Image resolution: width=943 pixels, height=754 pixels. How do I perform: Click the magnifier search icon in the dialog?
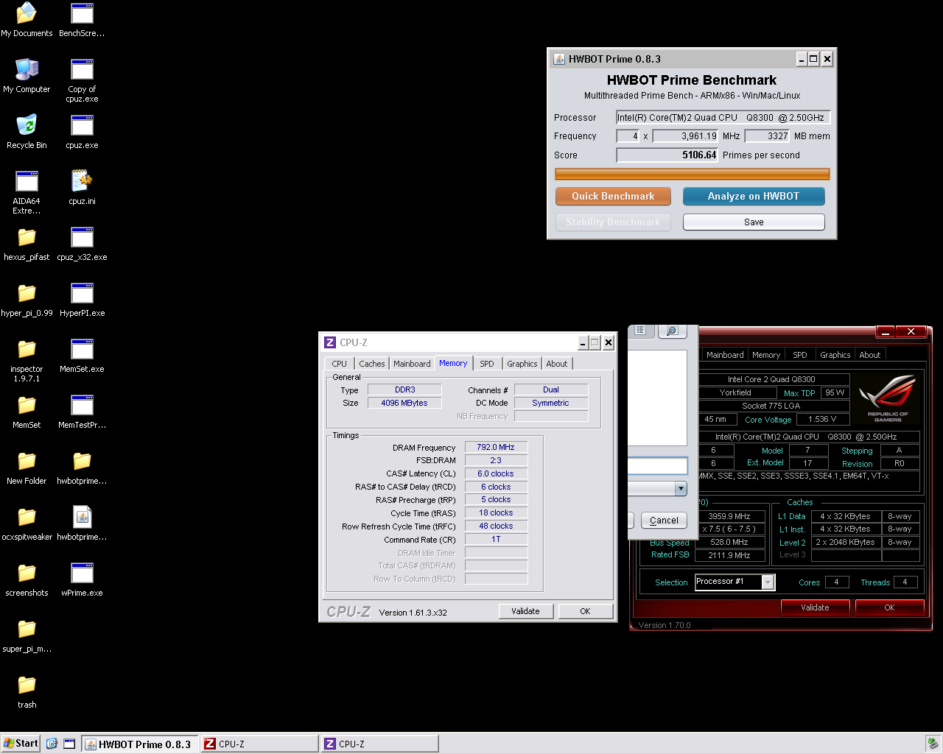[x=672, y=331]
